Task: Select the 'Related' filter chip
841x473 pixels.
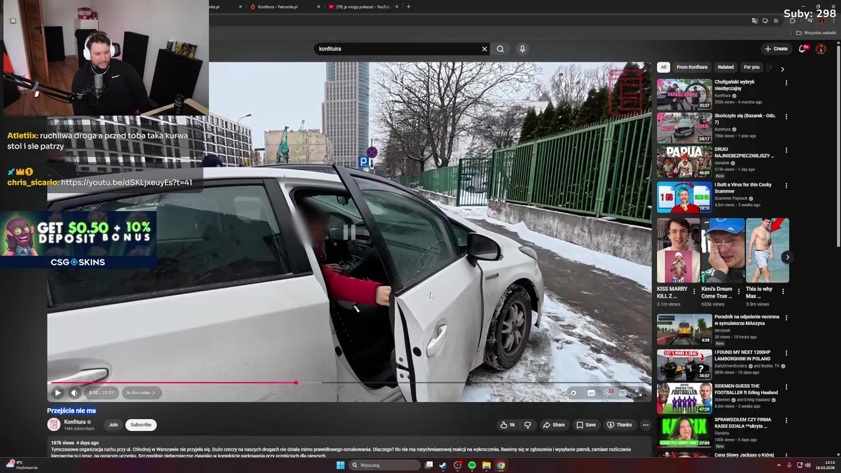Action: click(x=725, y=67)
